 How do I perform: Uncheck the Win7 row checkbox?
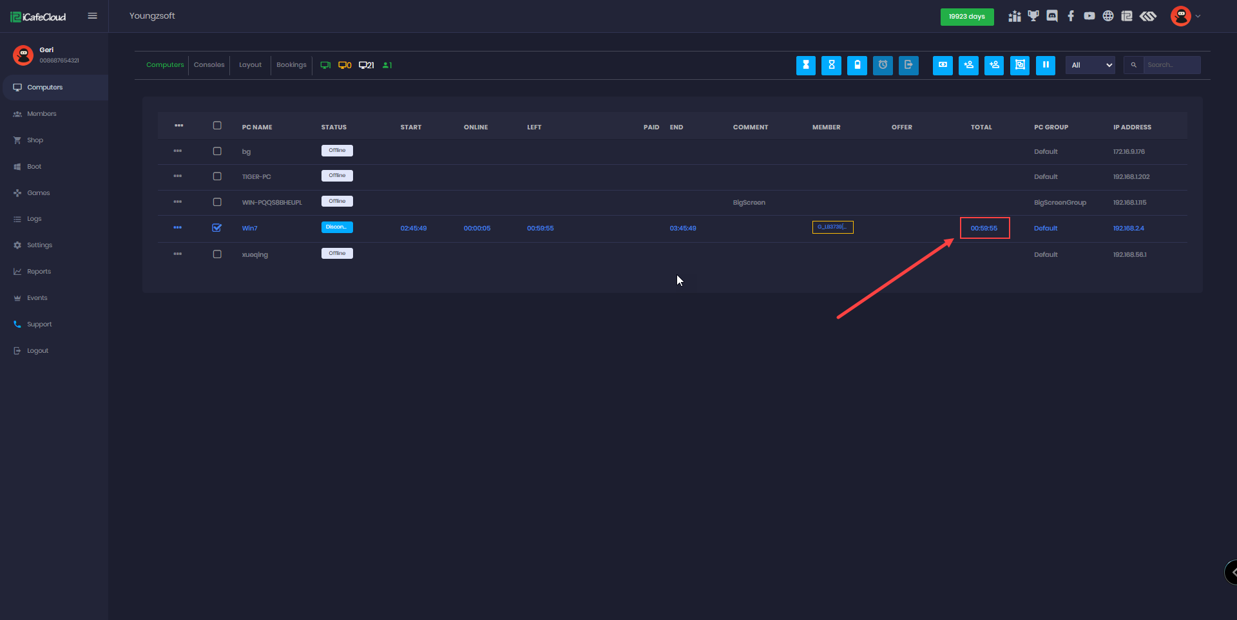point(217,228)
